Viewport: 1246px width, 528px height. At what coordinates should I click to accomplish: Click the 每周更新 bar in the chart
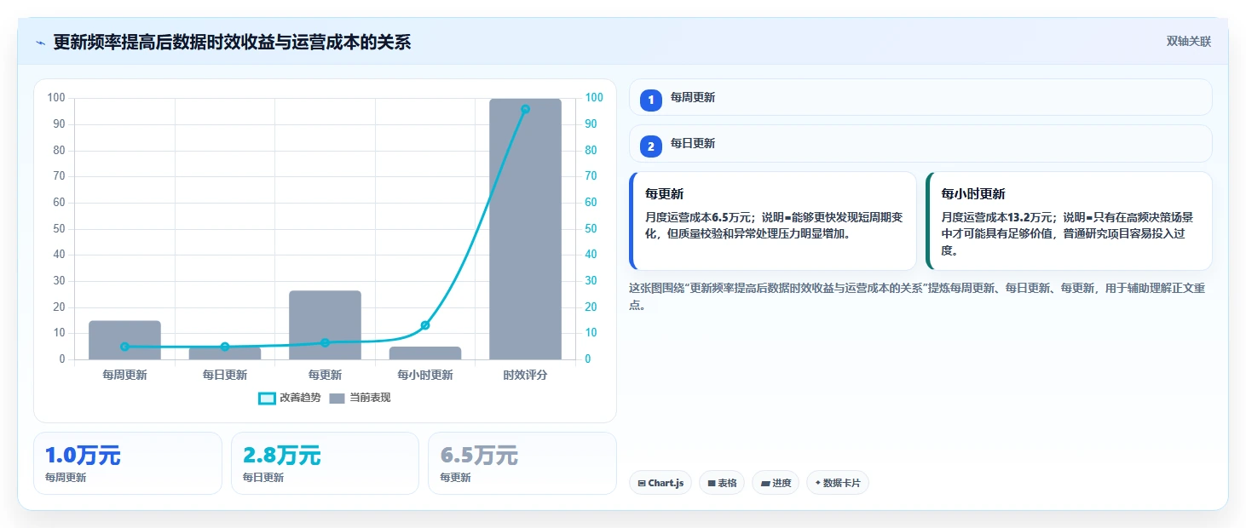point(124,340)
